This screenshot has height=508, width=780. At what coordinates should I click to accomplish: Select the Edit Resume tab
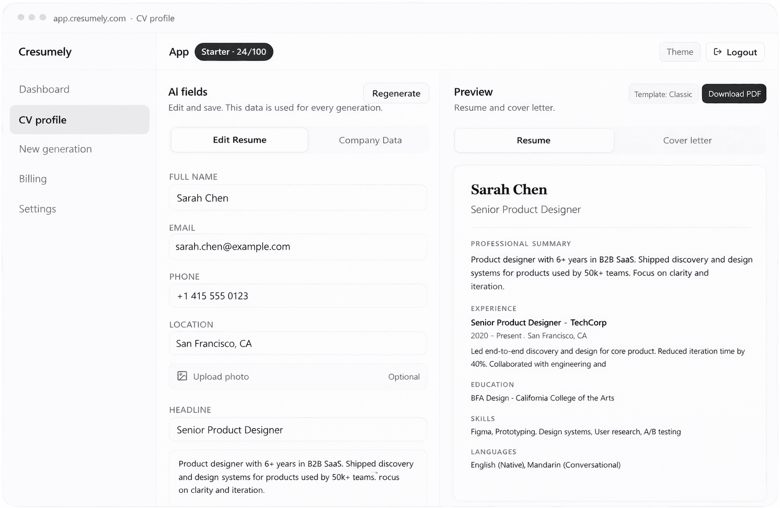pos(239,140)
